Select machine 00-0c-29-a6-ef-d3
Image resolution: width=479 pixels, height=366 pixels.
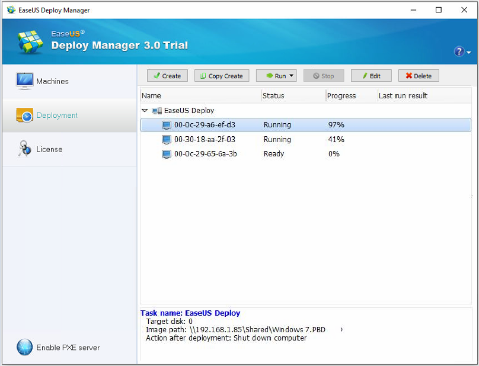[x=305, y=125]
